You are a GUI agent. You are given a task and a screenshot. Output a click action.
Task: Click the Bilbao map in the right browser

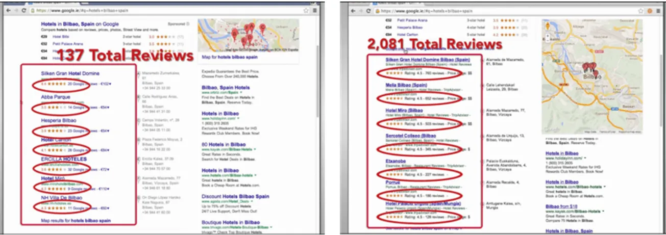click(x=593, y=76)
